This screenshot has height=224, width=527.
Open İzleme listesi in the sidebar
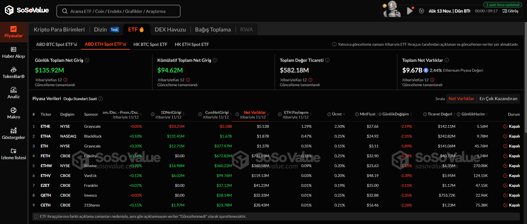13,154
